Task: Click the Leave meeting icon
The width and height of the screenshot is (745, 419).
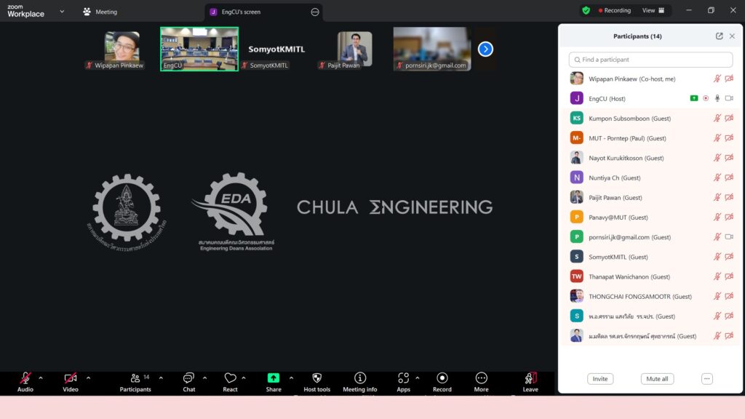Action: (530, 378)
